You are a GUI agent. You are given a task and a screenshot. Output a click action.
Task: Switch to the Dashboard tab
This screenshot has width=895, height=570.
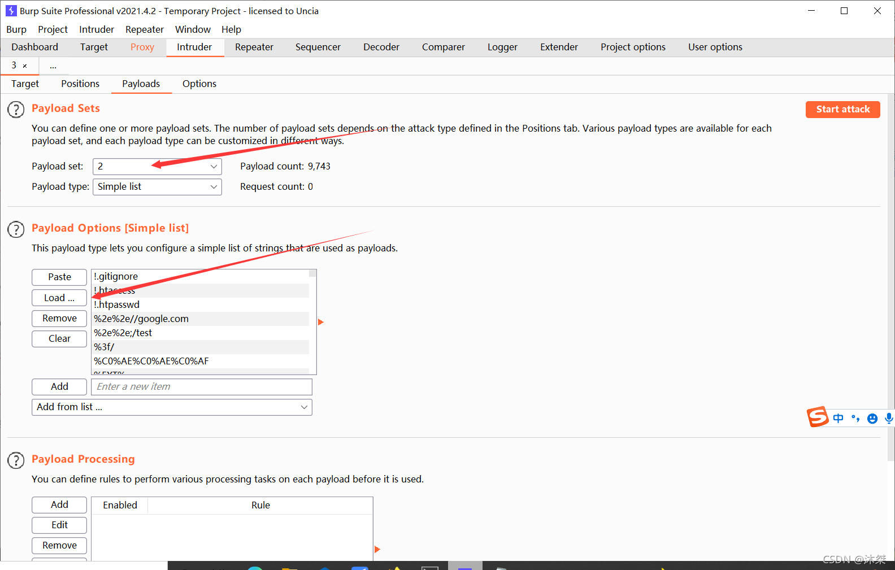pyautogui.click(x=34, y=47)
